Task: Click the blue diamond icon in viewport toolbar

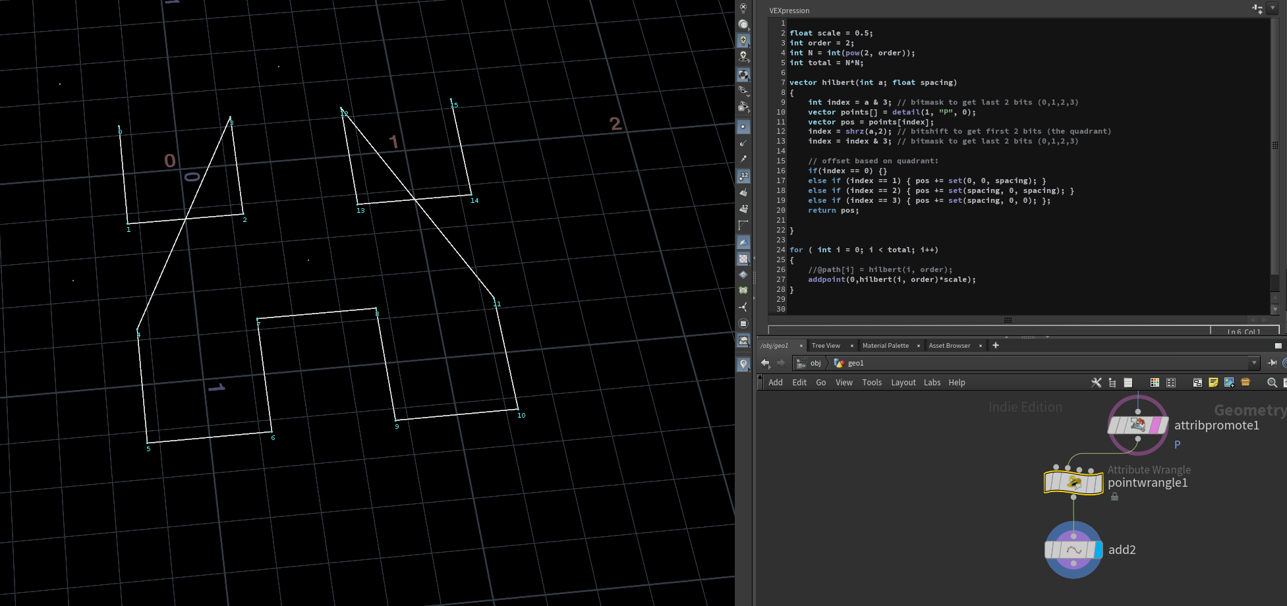Action: [743, 275]
